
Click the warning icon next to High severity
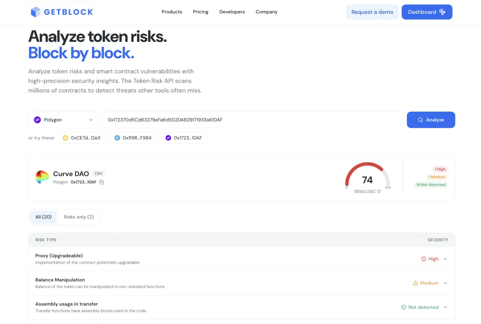click(423, 259)
